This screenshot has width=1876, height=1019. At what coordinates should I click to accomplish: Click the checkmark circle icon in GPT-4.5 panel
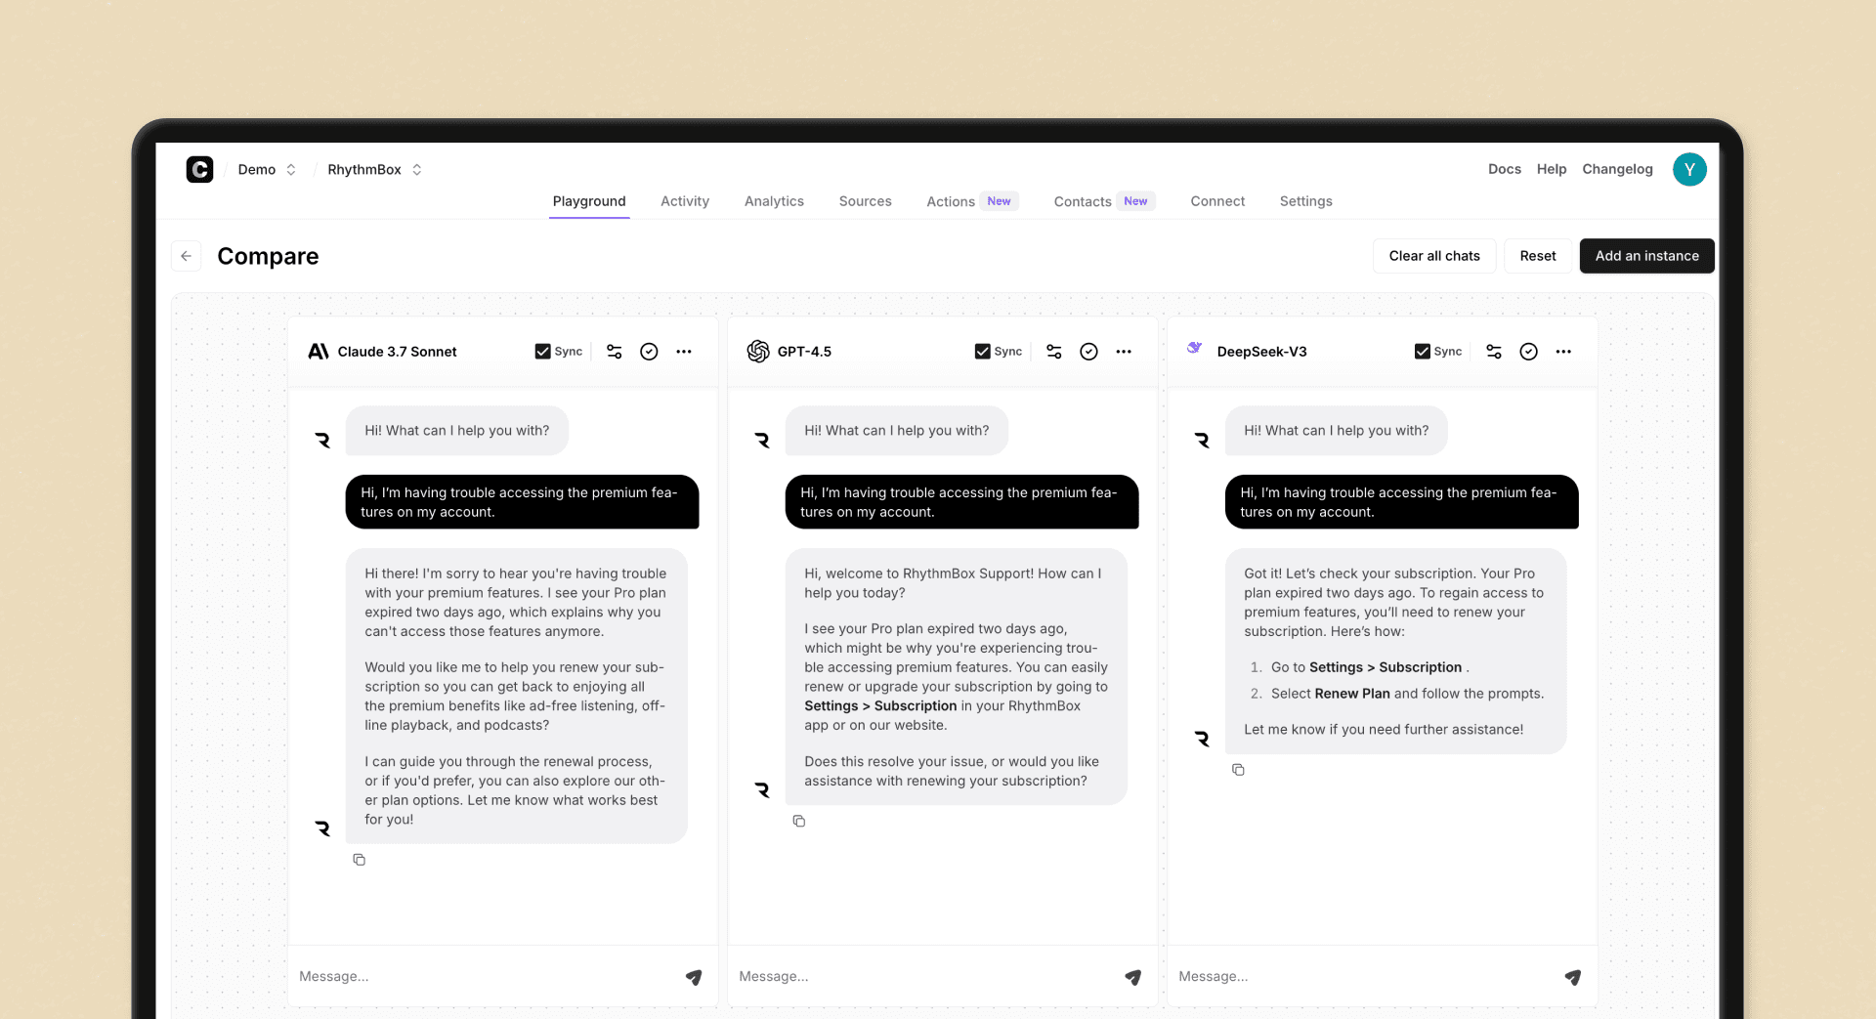click(1088, 352)
